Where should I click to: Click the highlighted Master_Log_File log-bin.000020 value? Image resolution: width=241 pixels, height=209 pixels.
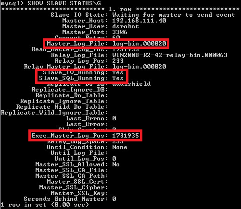(x=139, y=44)
